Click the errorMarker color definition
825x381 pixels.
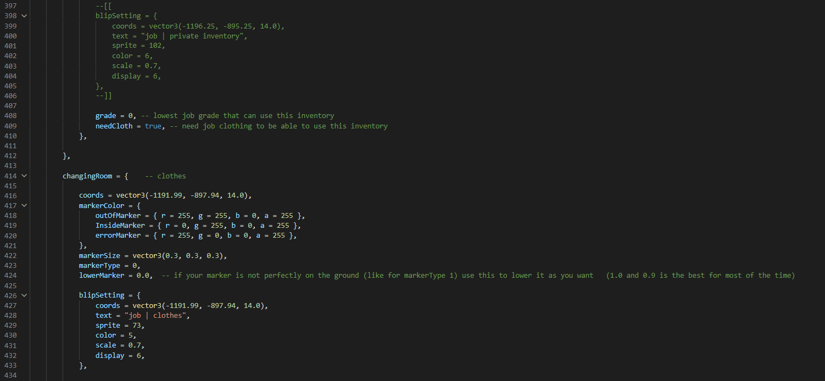click(196, 236)
